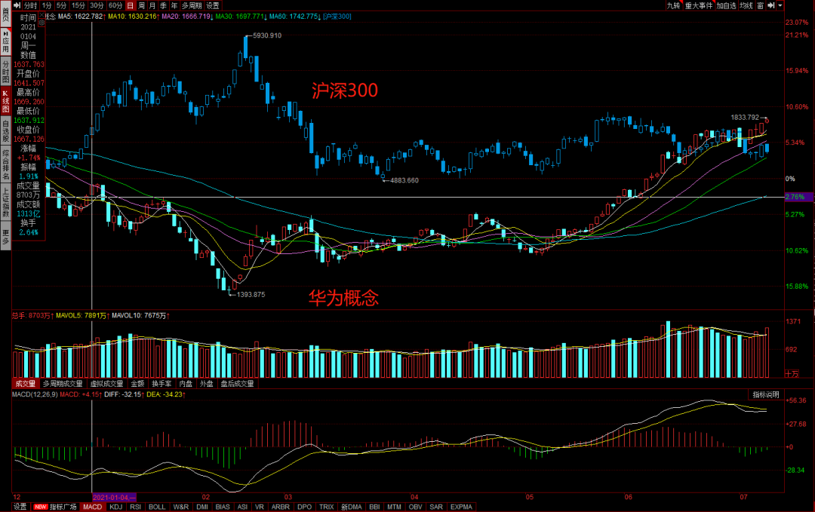Image resolution: width=815 pixels, height=512 pixels.
Task: Select the 多周期成交量 tab
Action: coord(63,383)
